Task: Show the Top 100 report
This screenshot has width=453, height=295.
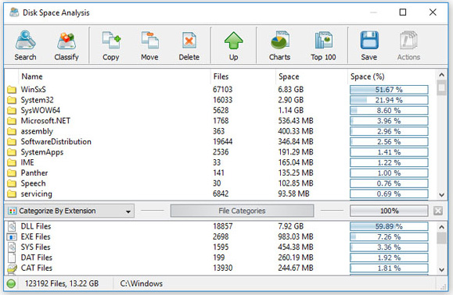Action: click(x=323, y=45)
